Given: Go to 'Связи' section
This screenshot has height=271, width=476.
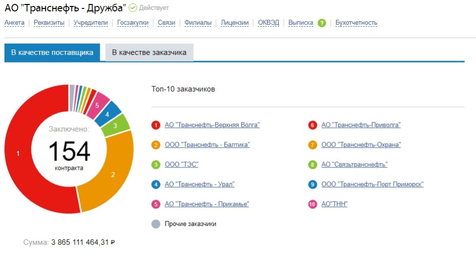Looking at the screenshot, I should [x=167, y=23].
